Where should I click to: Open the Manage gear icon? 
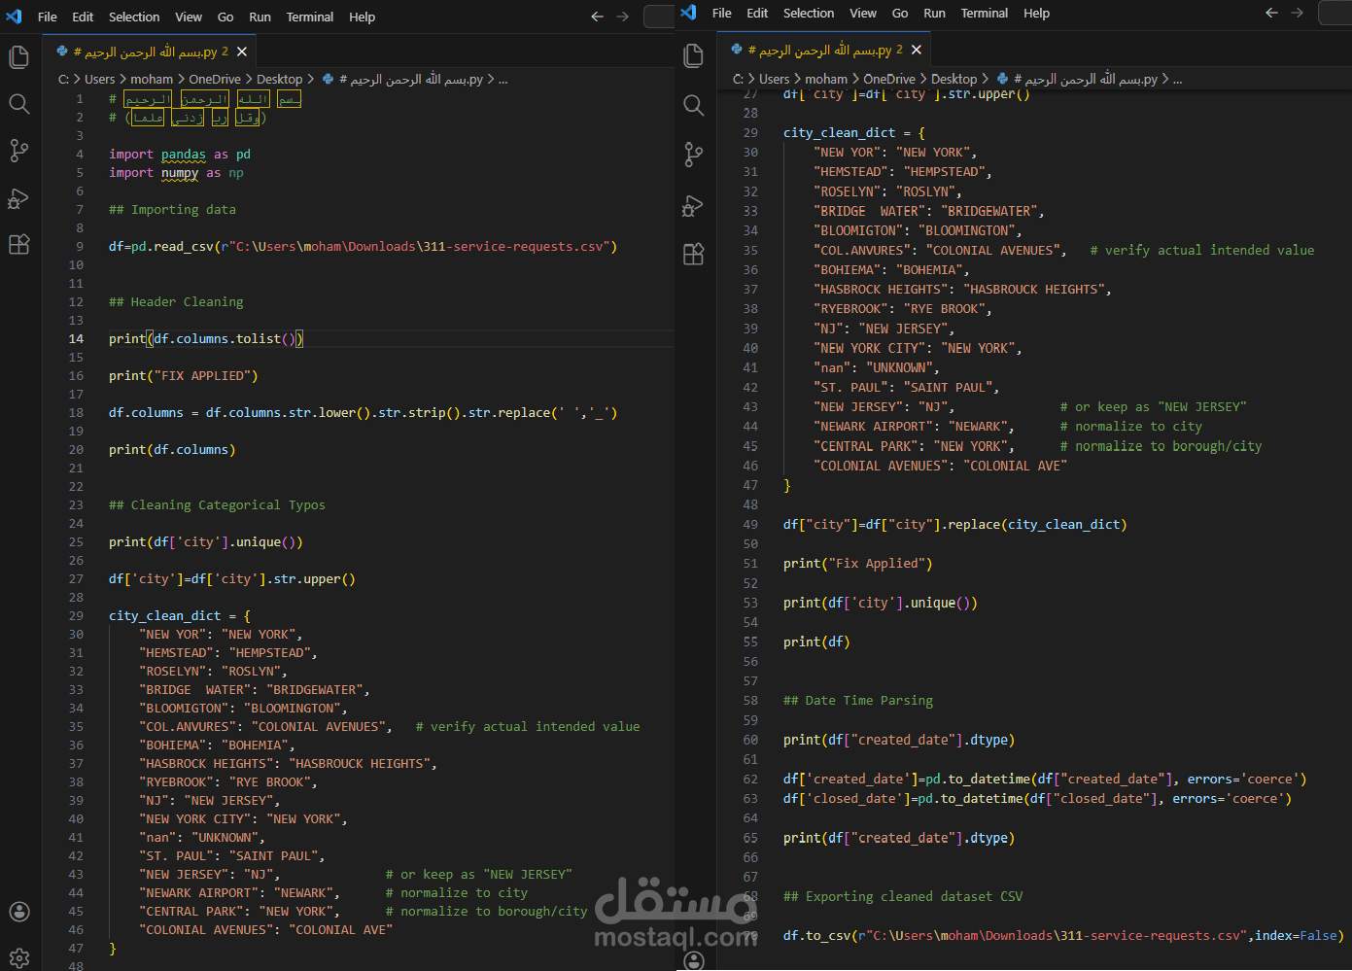click(18, 957)
